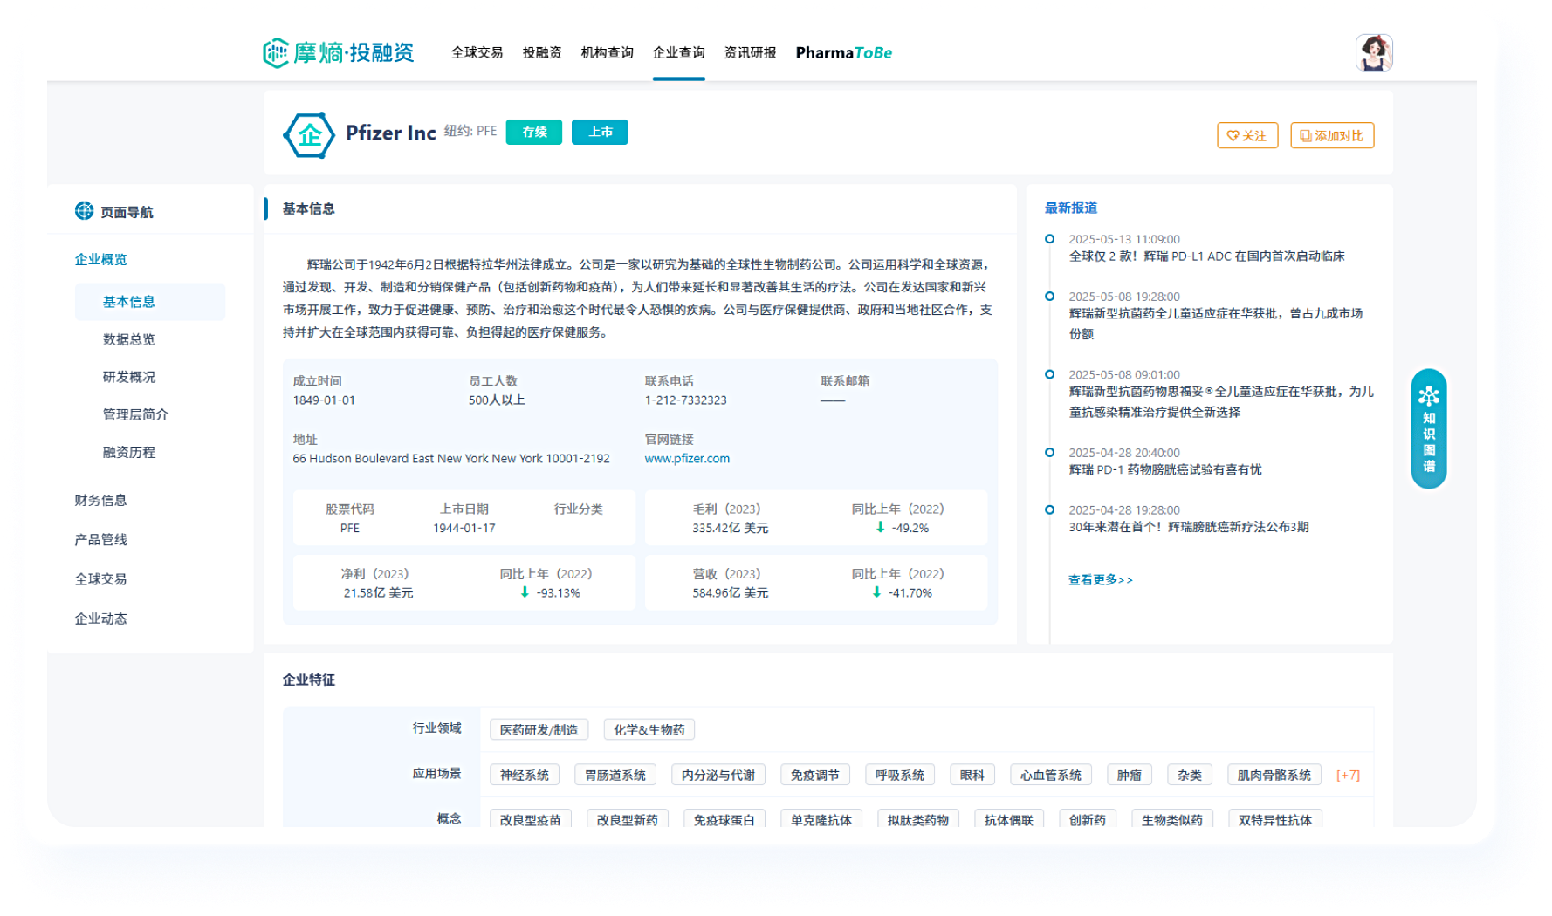Open the user avatar menu
Image resolution: width=1552 pixels, height=916 pixels.
click(x=1373, y=52)
